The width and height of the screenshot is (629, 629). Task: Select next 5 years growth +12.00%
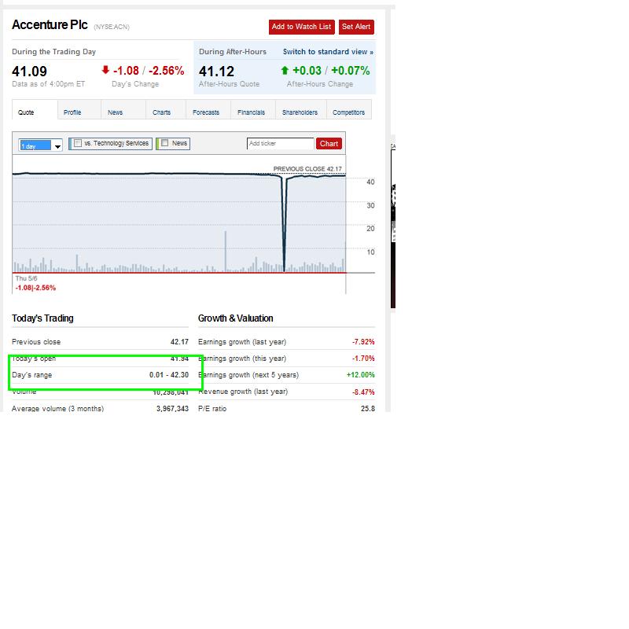point(361,375)
